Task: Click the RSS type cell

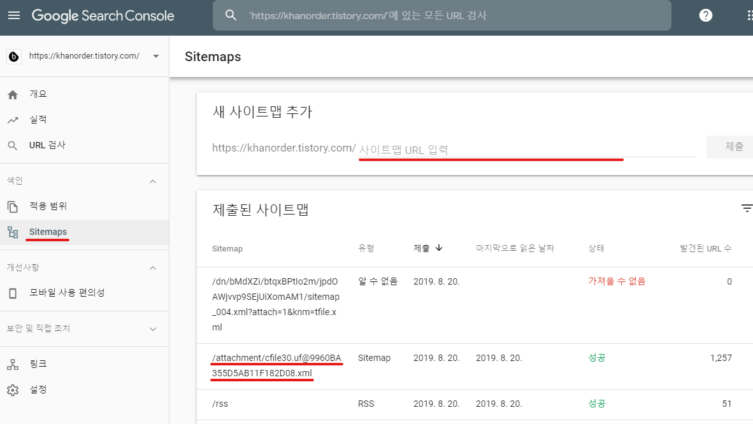Action: click(366, 404)
